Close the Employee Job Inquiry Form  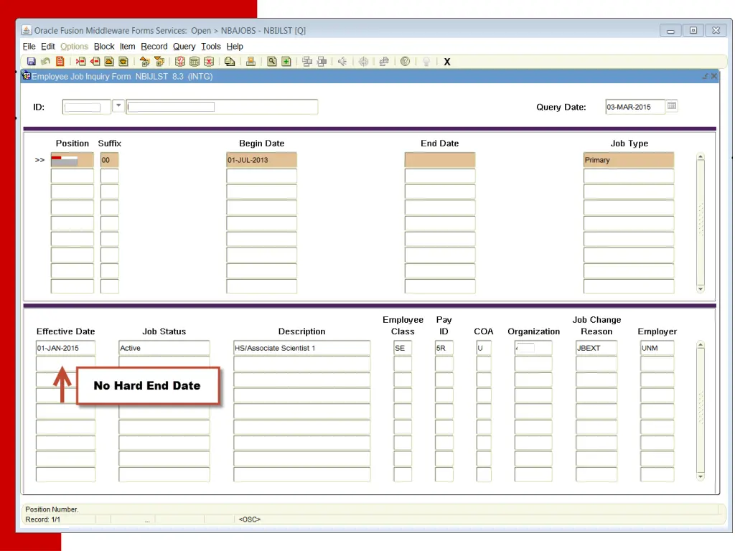(x=714, y=76)
